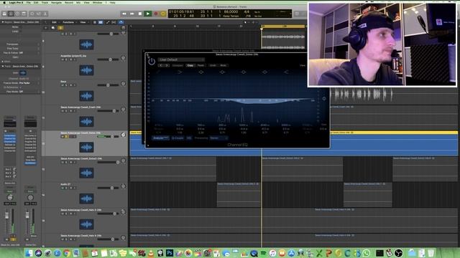This screenshot has width=460, height=258.
Task: Open the Window menu
Action: (x=98, y=2)
